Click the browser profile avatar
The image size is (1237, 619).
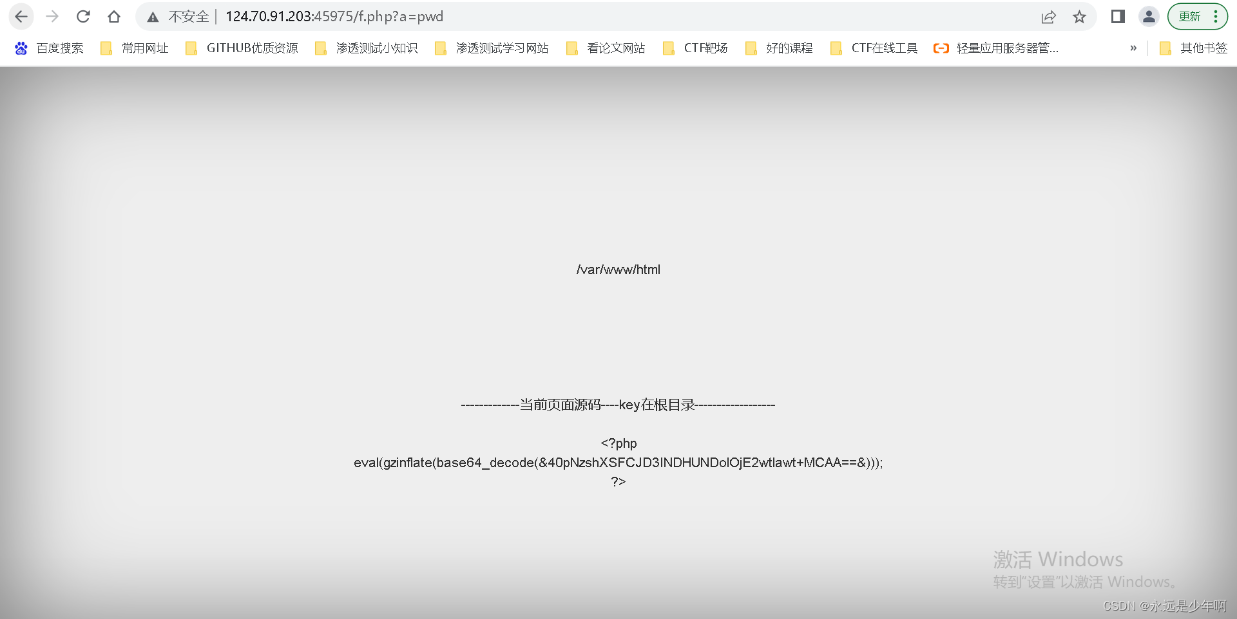tap(1149, 17)
